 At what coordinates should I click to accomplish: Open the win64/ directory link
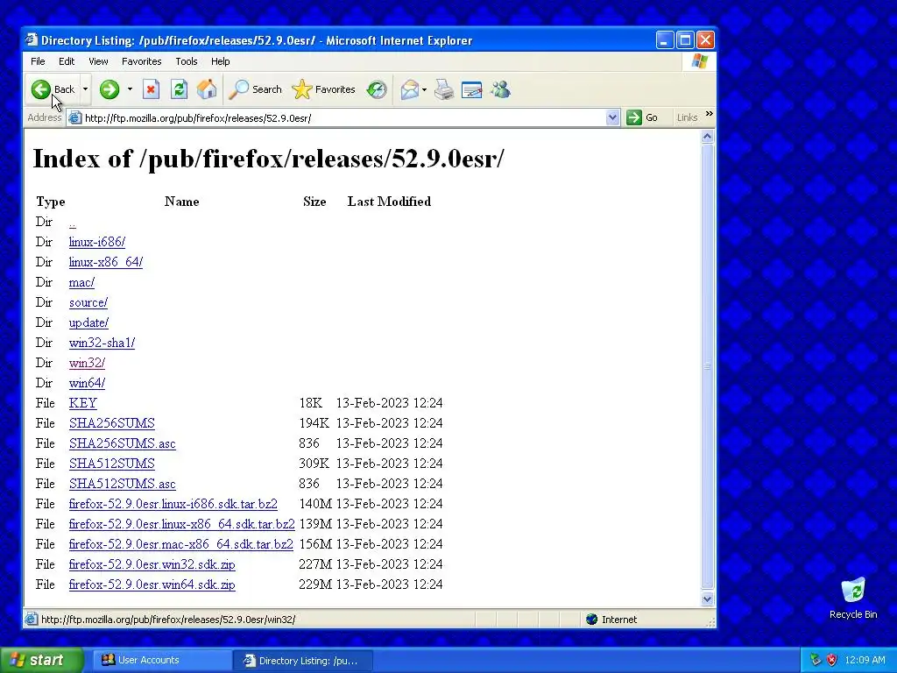coord(87,383)
